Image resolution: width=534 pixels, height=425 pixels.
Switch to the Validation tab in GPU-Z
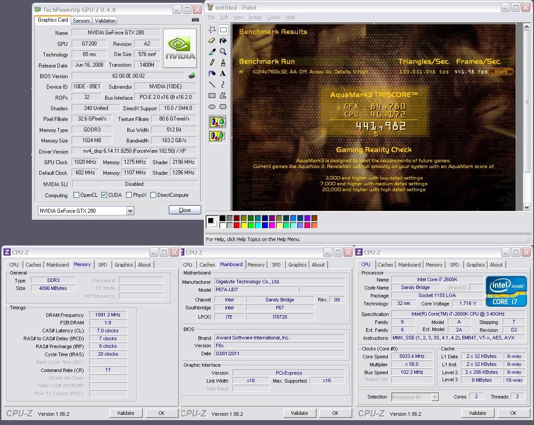point(105,20)
